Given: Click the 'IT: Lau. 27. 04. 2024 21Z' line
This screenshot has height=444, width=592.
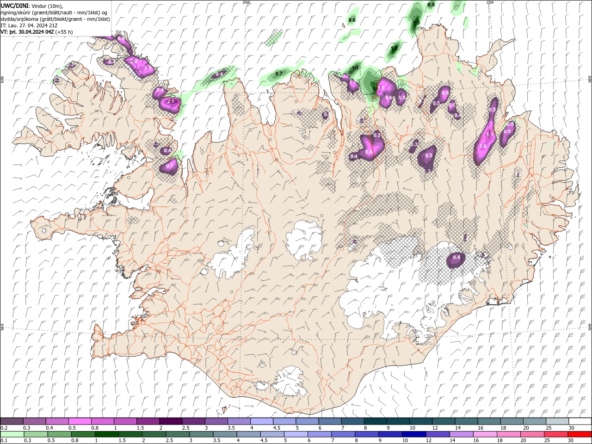Looking at the screenshot, I should (29, 25).
